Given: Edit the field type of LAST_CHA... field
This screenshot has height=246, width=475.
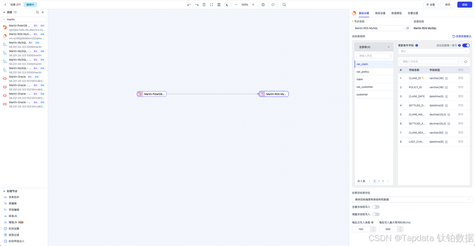Looking at the screenshot, I should pyautogui.click(x=446, y=142).
